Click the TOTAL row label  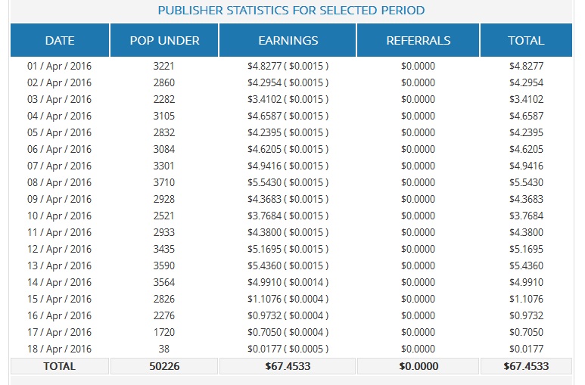(x=60, y=366)
